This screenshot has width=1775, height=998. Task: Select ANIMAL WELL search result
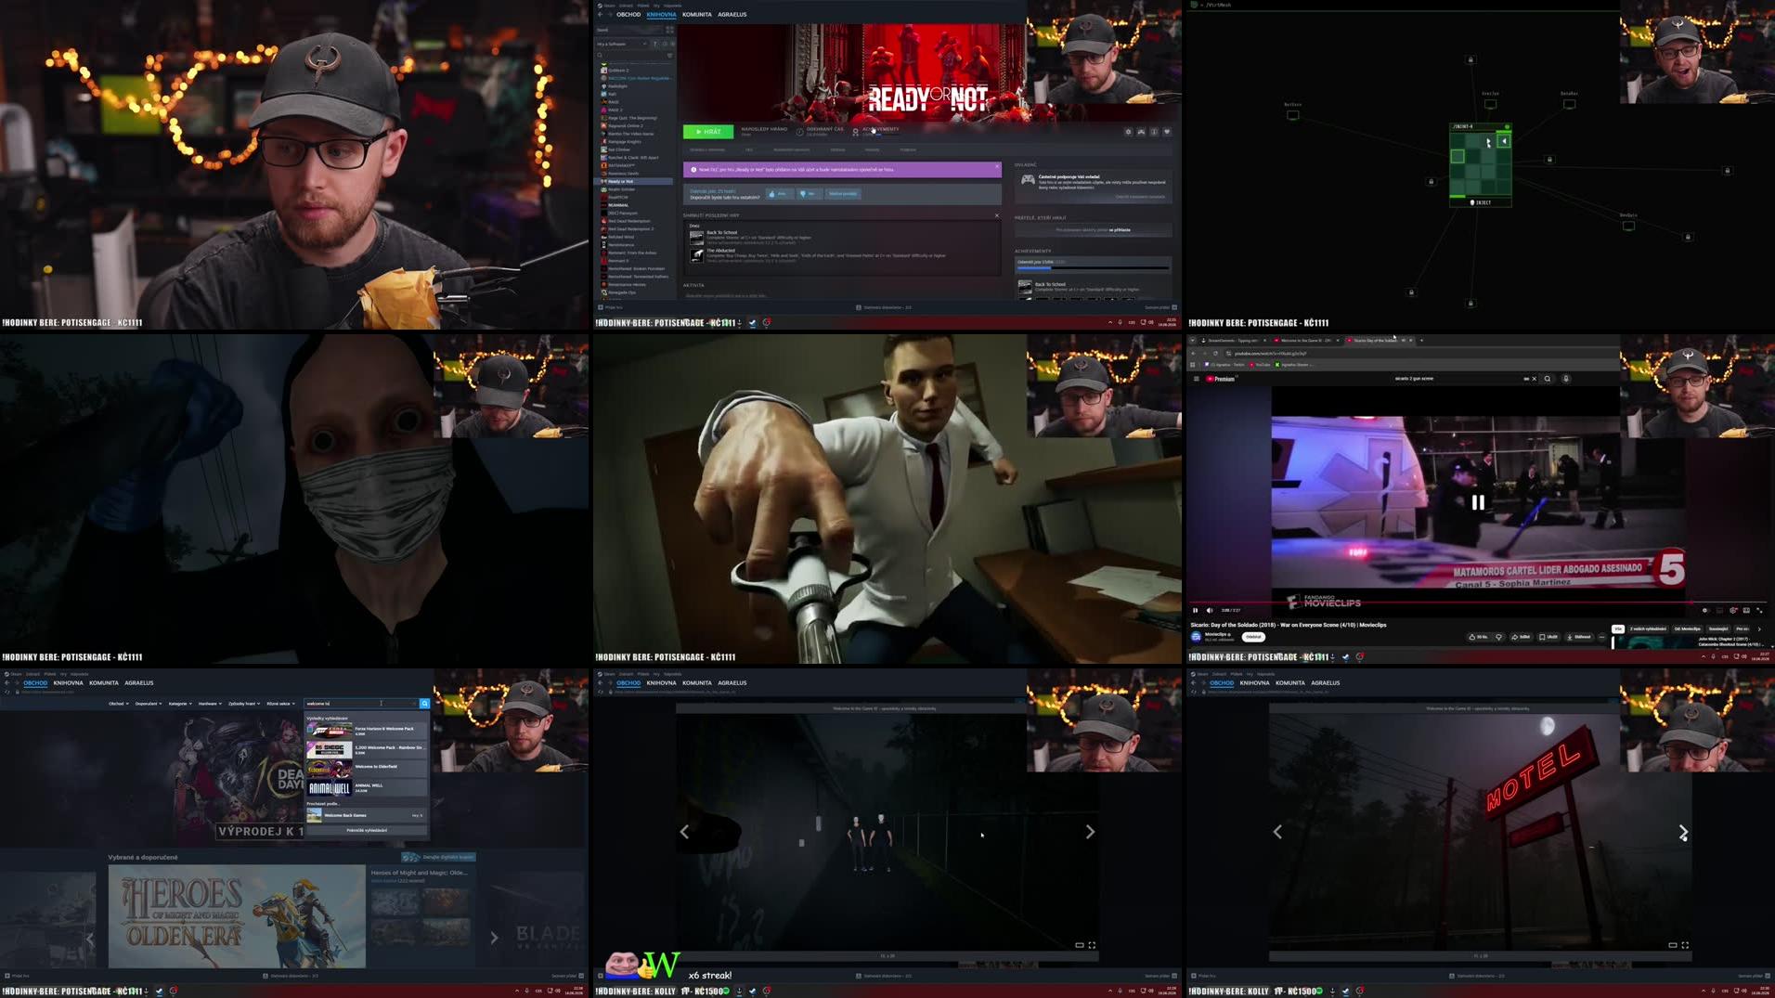367,787
